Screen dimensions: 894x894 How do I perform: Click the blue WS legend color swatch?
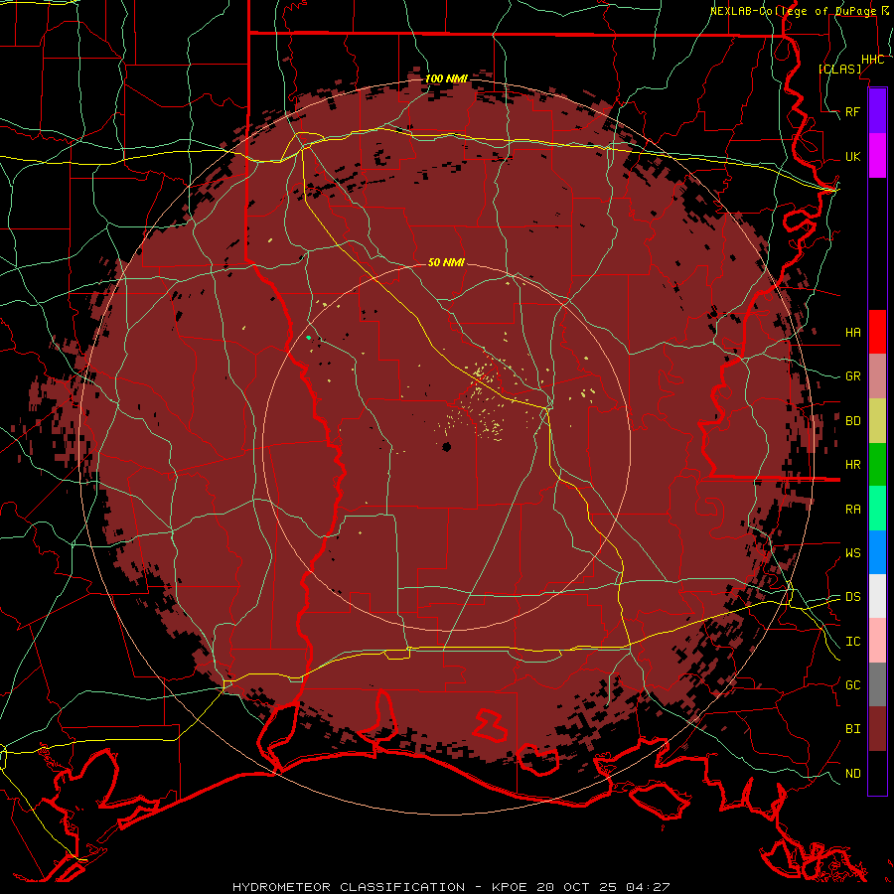coord(877,552)
